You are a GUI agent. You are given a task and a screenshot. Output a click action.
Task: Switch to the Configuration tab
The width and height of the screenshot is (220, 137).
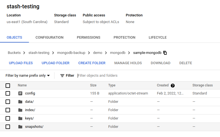(50, 38)
